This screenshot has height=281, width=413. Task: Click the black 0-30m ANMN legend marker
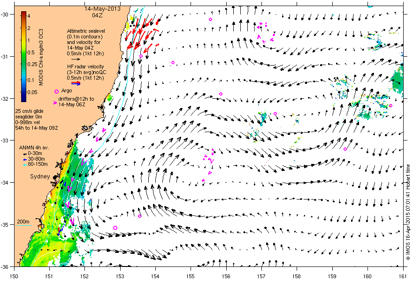point(25,154)
